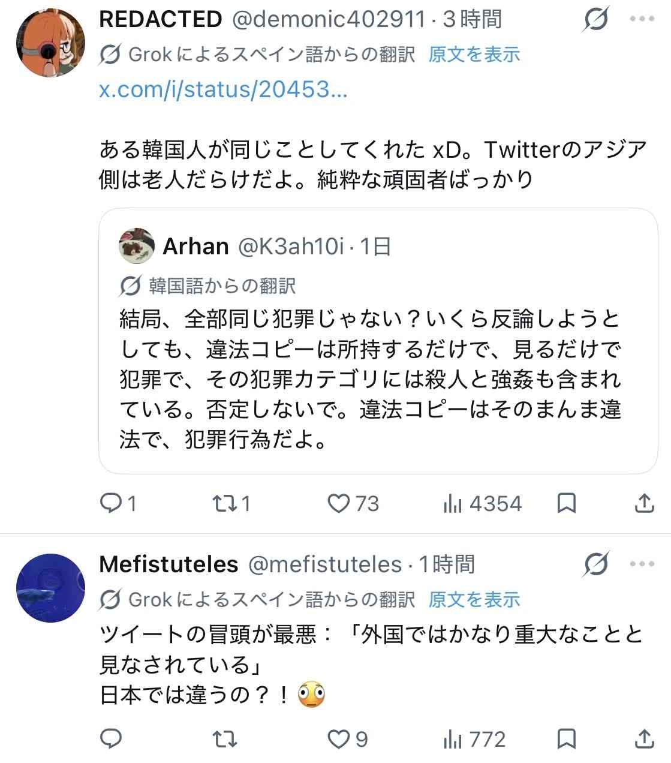Like the Mefistuteles post
The width and height of the screenshot is (671, 763).
click(339, 739)
